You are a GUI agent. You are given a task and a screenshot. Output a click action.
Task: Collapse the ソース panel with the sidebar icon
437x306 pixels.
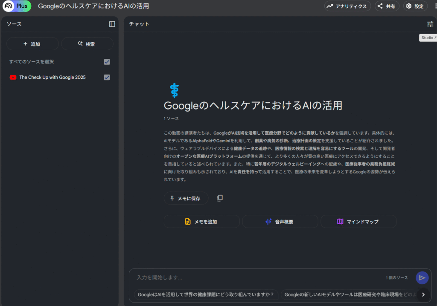click(112, 24)
